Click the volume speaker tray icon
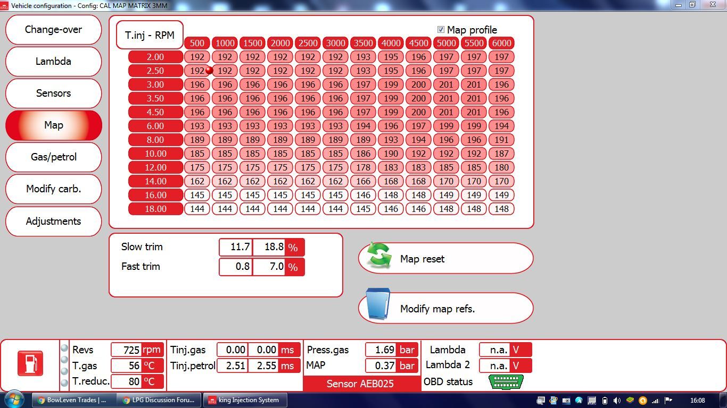 coord(617,400)
